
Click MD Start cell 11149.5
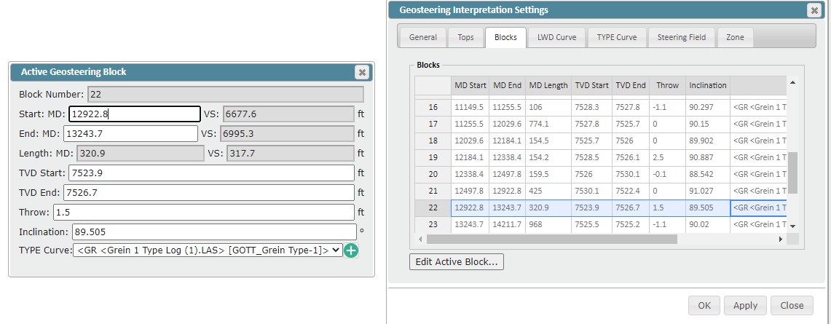[470, 107]
